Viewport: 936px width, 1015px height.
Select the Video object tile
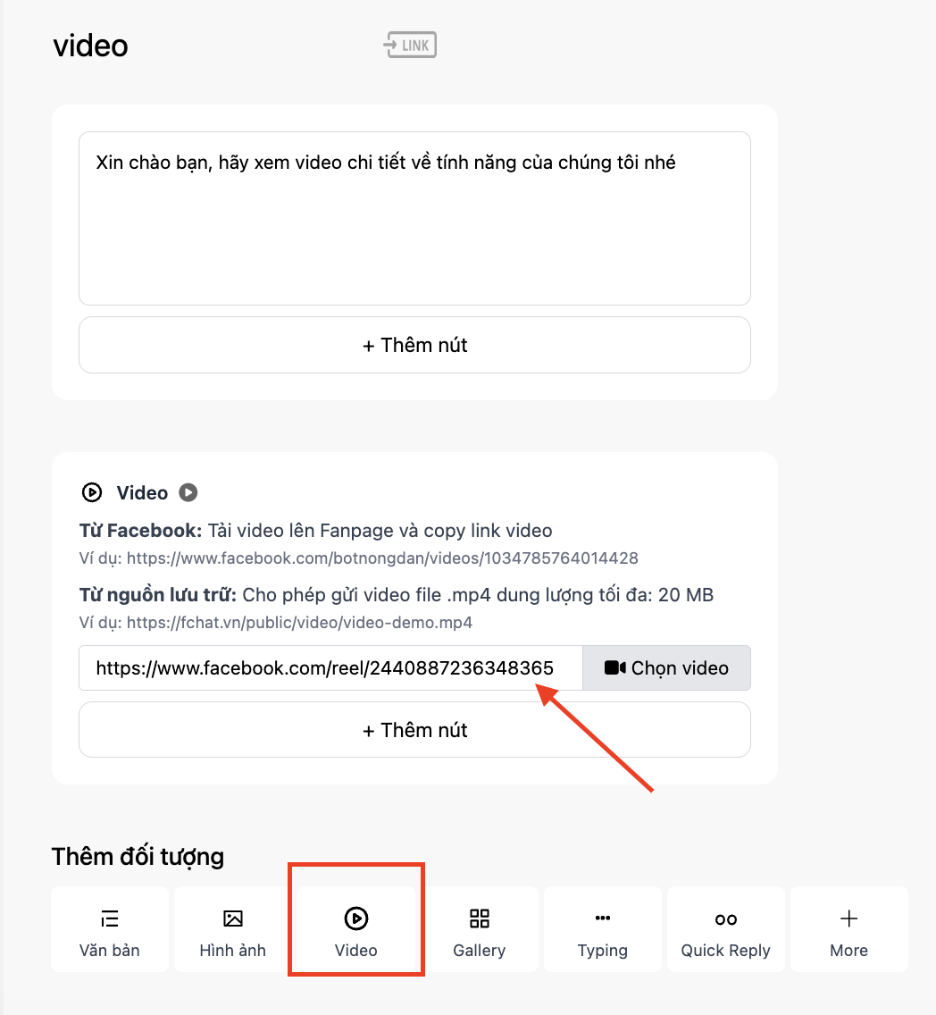coord(356,929)
